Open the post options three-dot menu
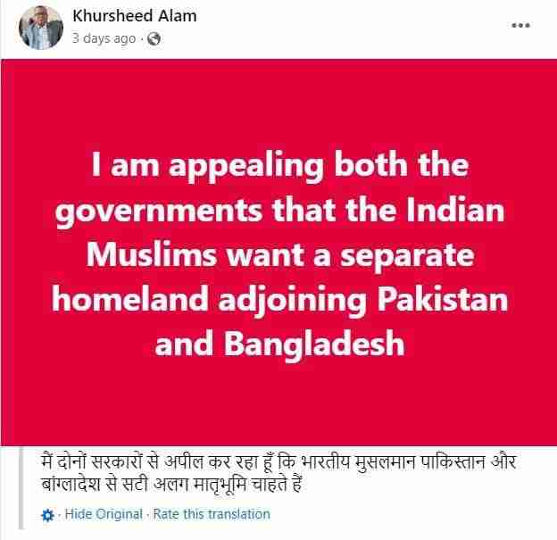Screen dimensions: 557x540 tap(520, 26)
